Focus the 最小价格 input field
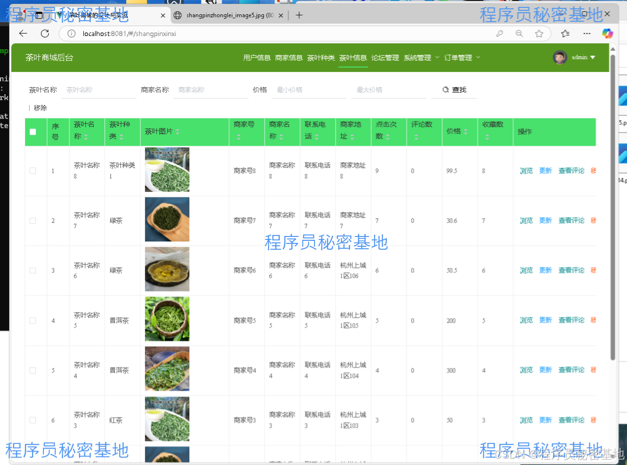627x465 pixels. pyautogui.click(x=309, y=90)
